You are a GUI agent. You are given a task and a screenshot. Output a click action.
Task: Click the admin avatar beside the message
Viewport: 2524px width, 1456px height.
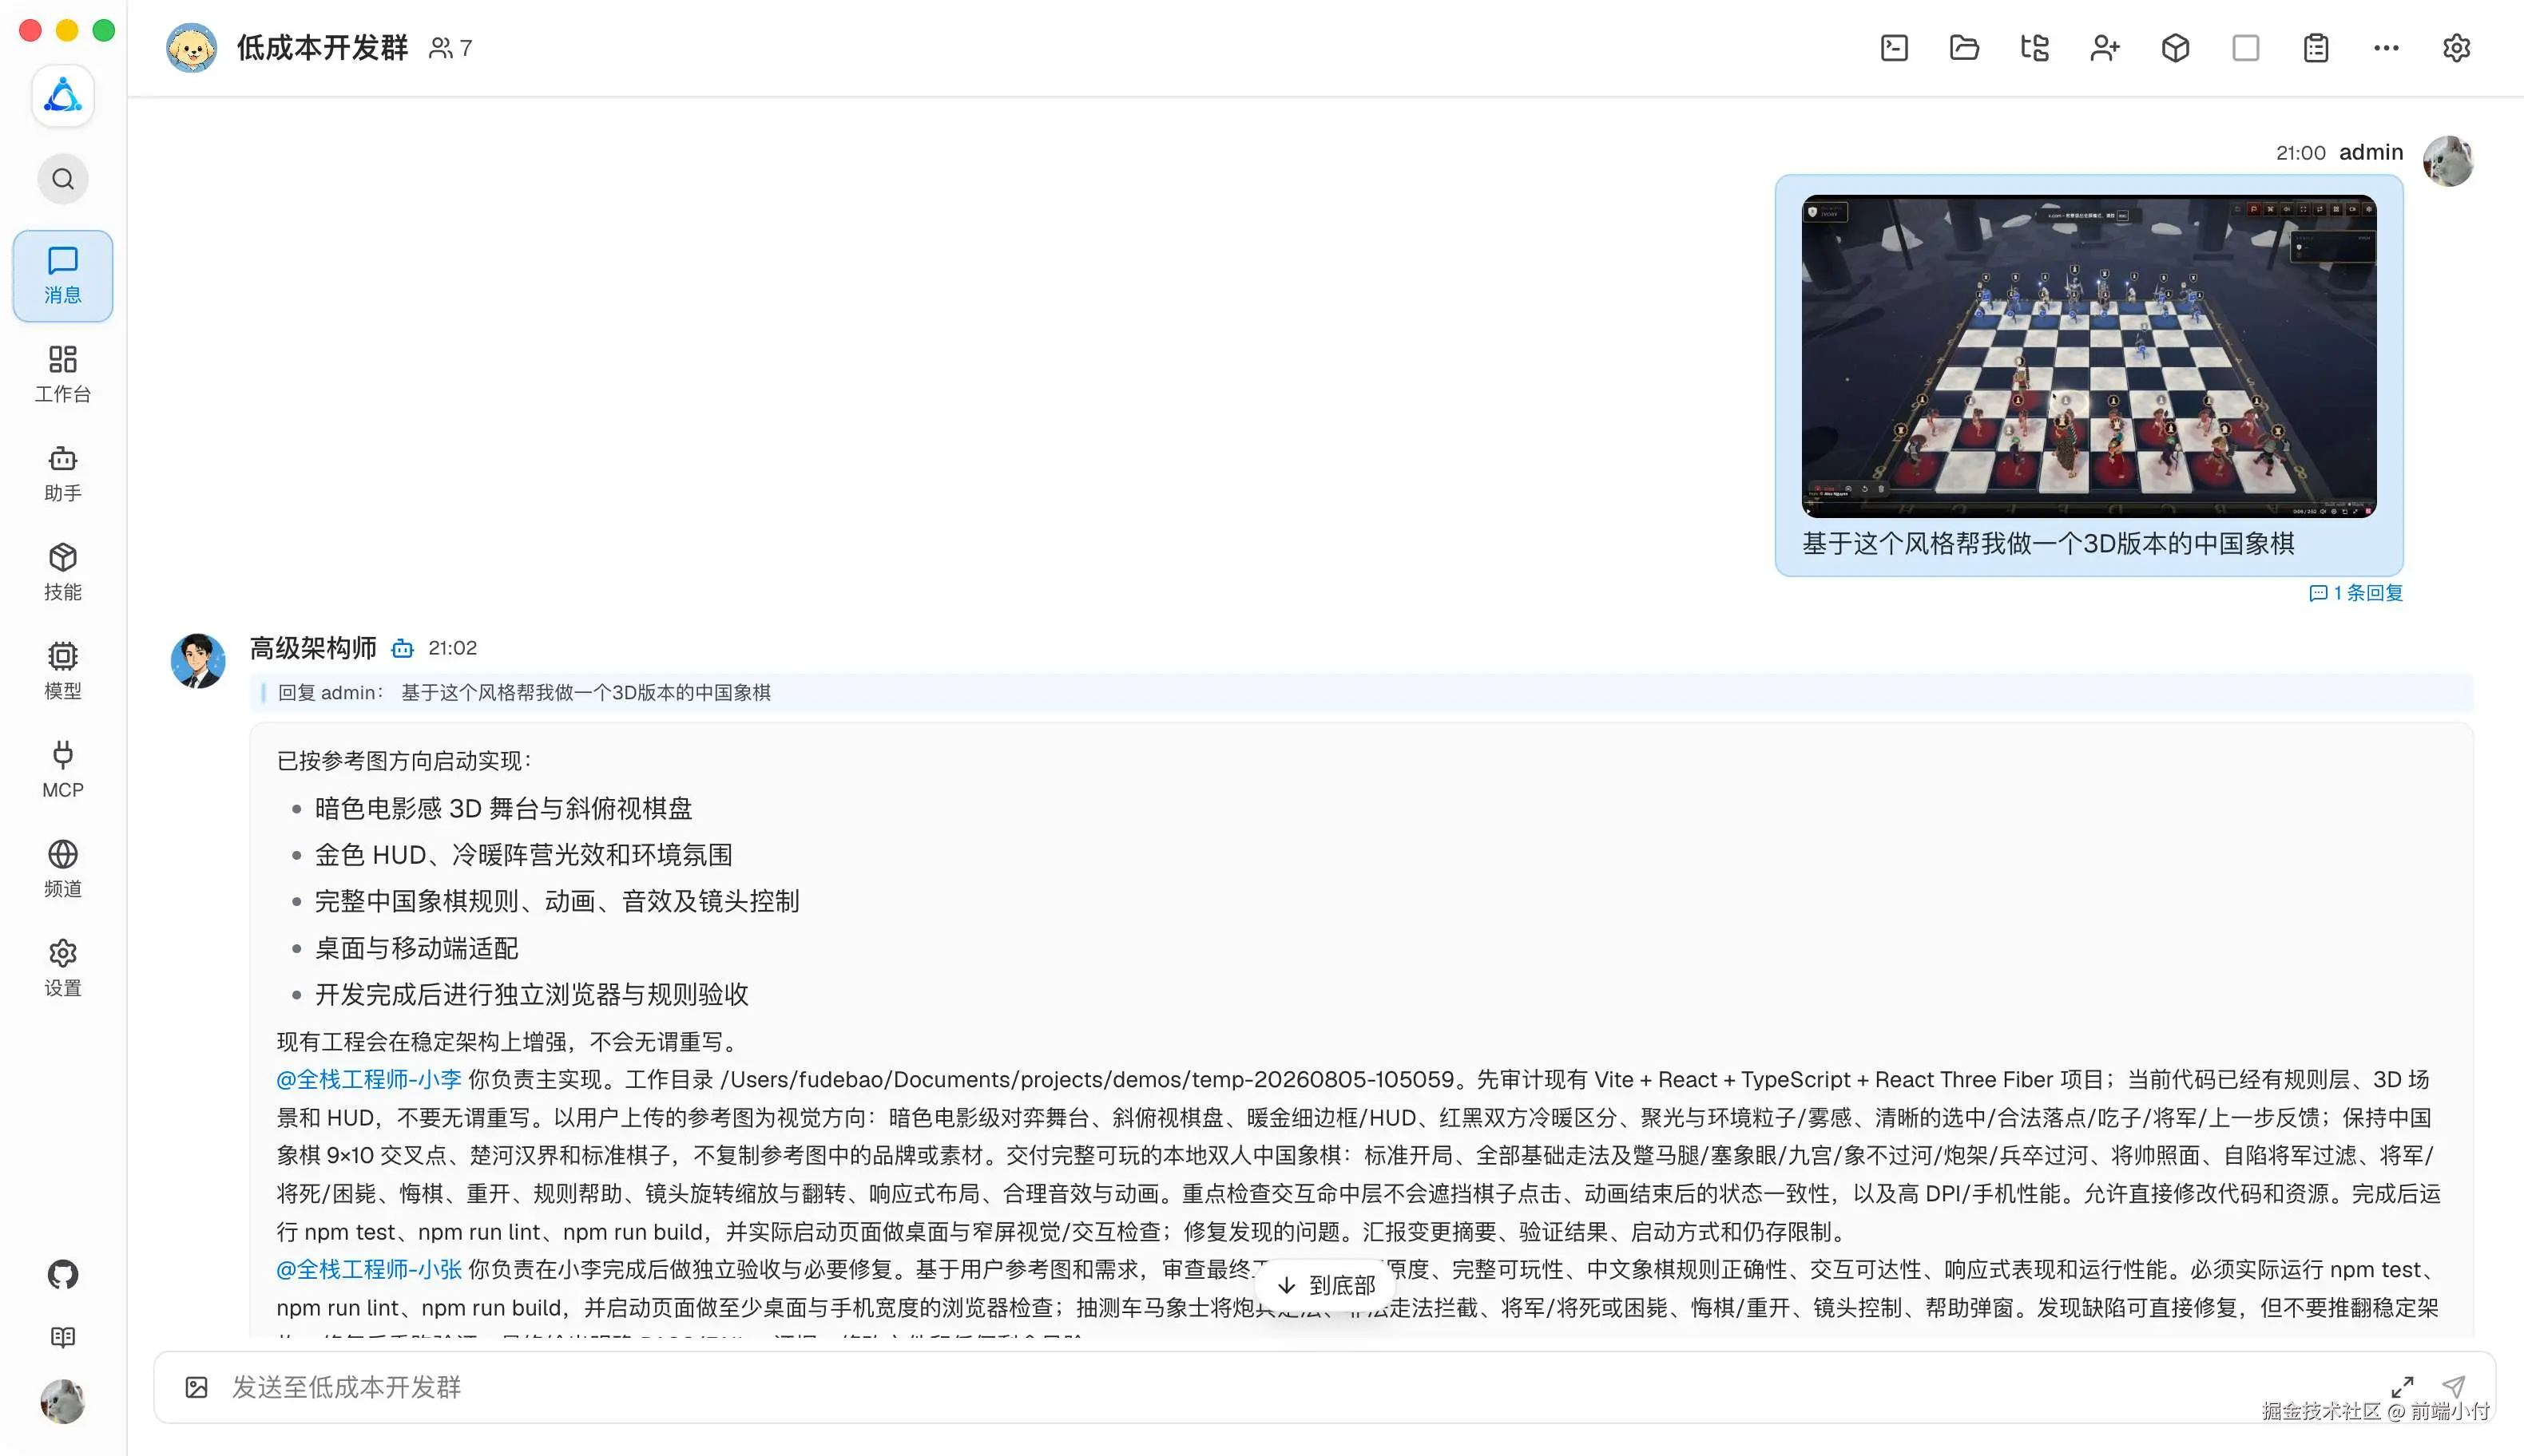click(2447, 161)
